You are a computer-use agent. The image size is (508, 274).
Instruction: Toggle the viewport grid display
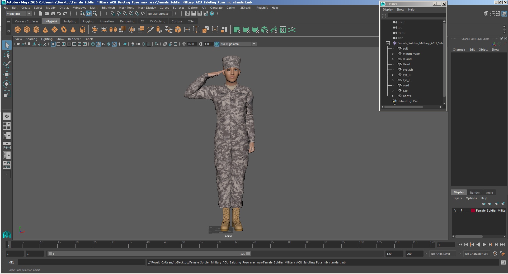(x=53, y=44)
